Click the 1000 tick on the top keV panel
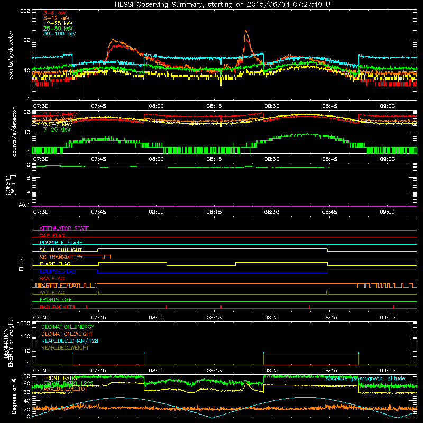This screenshot has width=423, height=423. tap(24, 11)
